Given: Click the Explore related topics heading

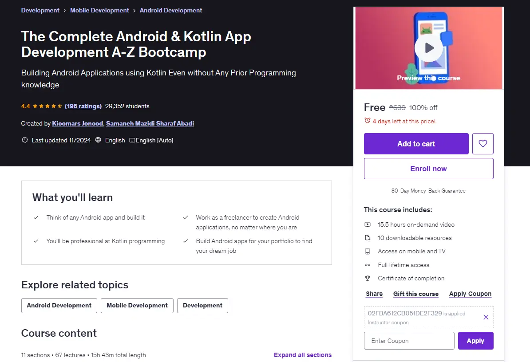Looking at the screenshot, I should pyautogui.click(x=75, y=285).
